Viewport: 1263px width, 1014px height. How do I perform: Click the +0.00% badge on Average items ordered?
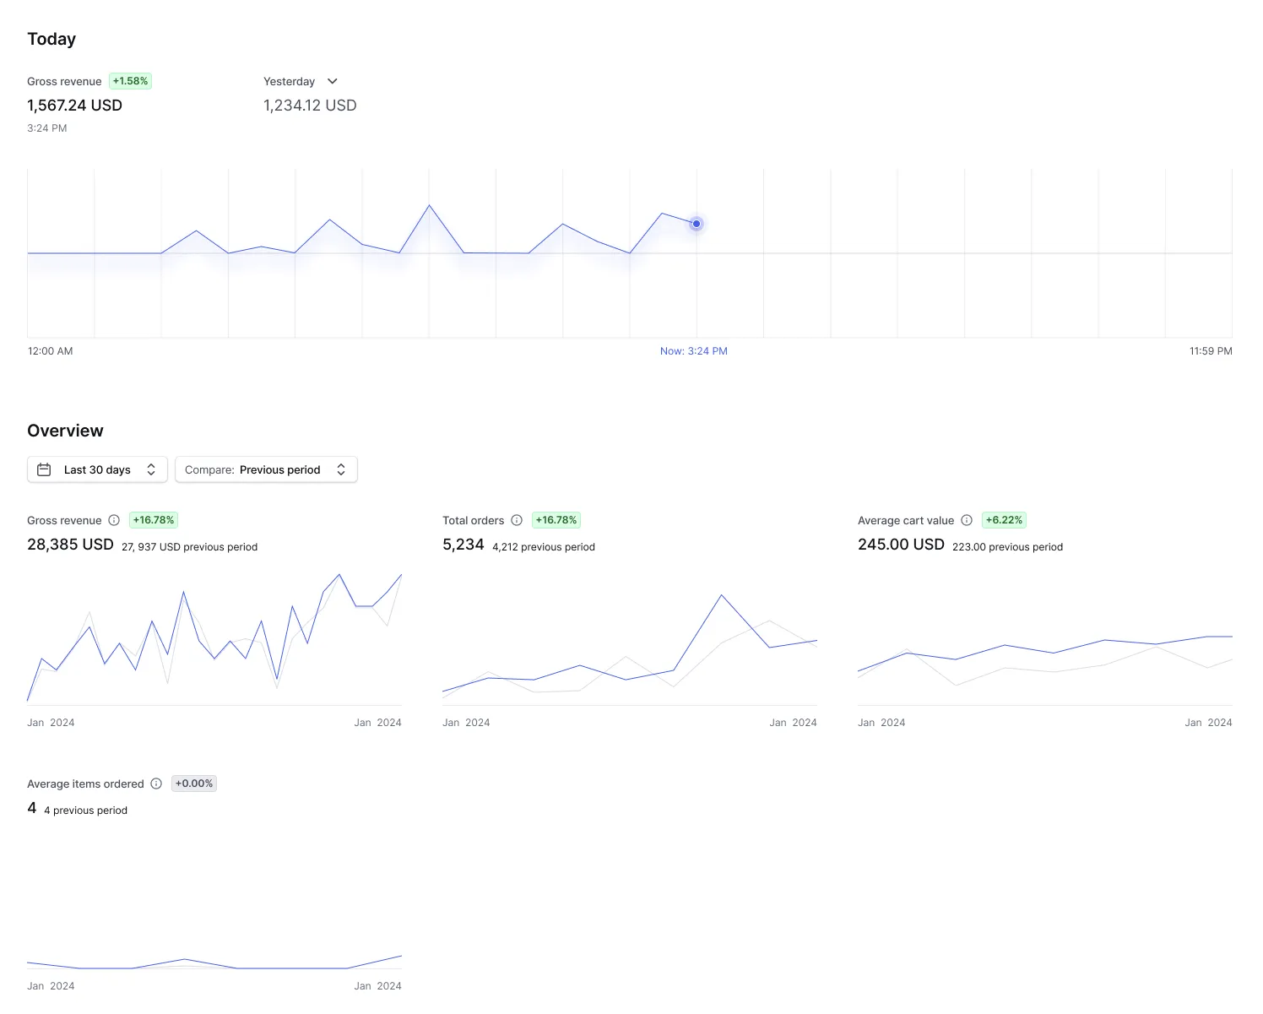[193, 784]
